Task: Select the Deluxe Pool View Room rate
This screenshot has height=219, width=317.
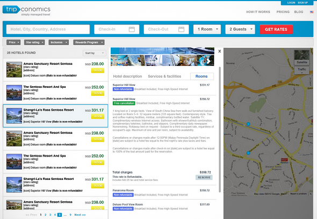Action: [164, 207]
